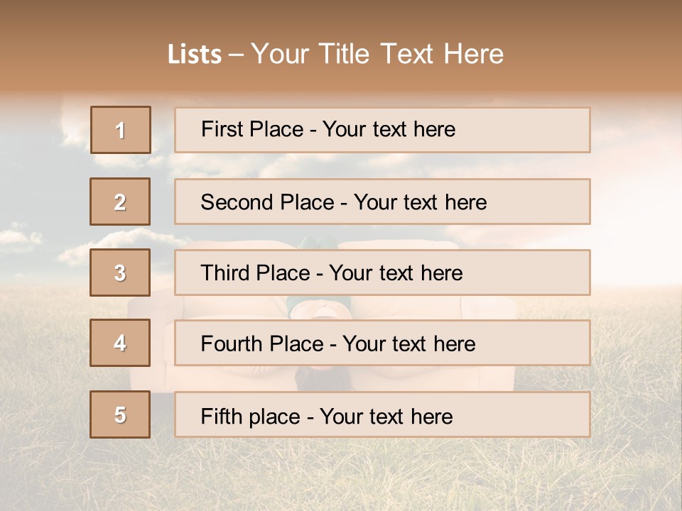Click the Second Place text box

[382, 202]
